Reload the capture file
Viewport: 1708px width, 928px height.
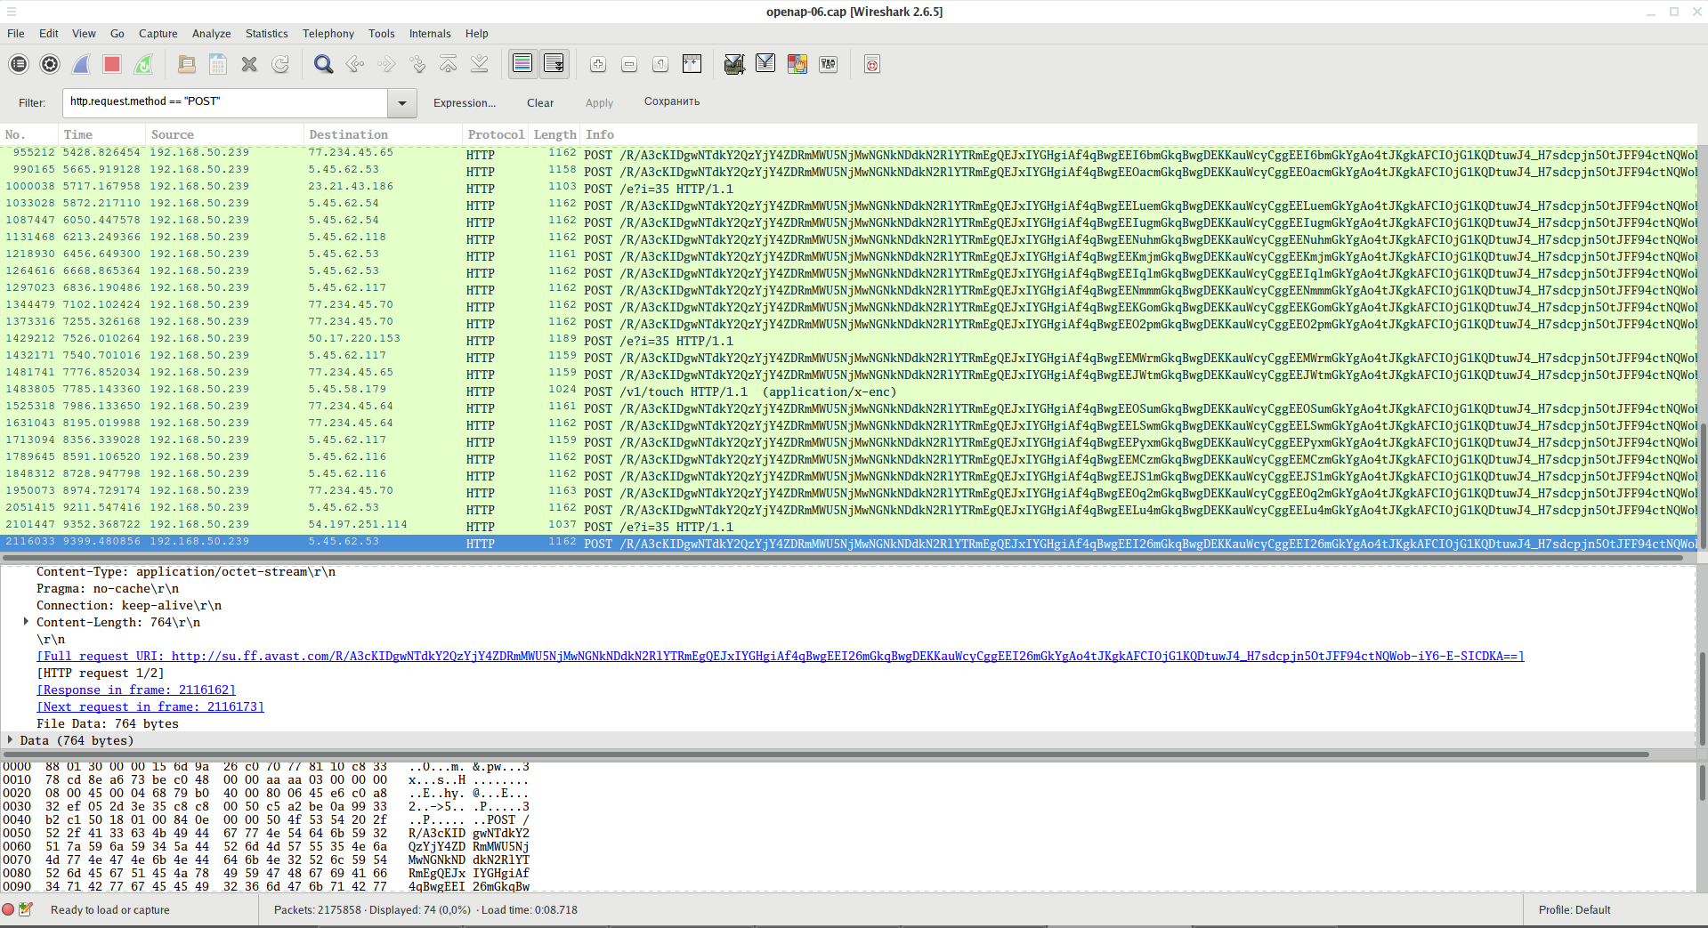280,64
